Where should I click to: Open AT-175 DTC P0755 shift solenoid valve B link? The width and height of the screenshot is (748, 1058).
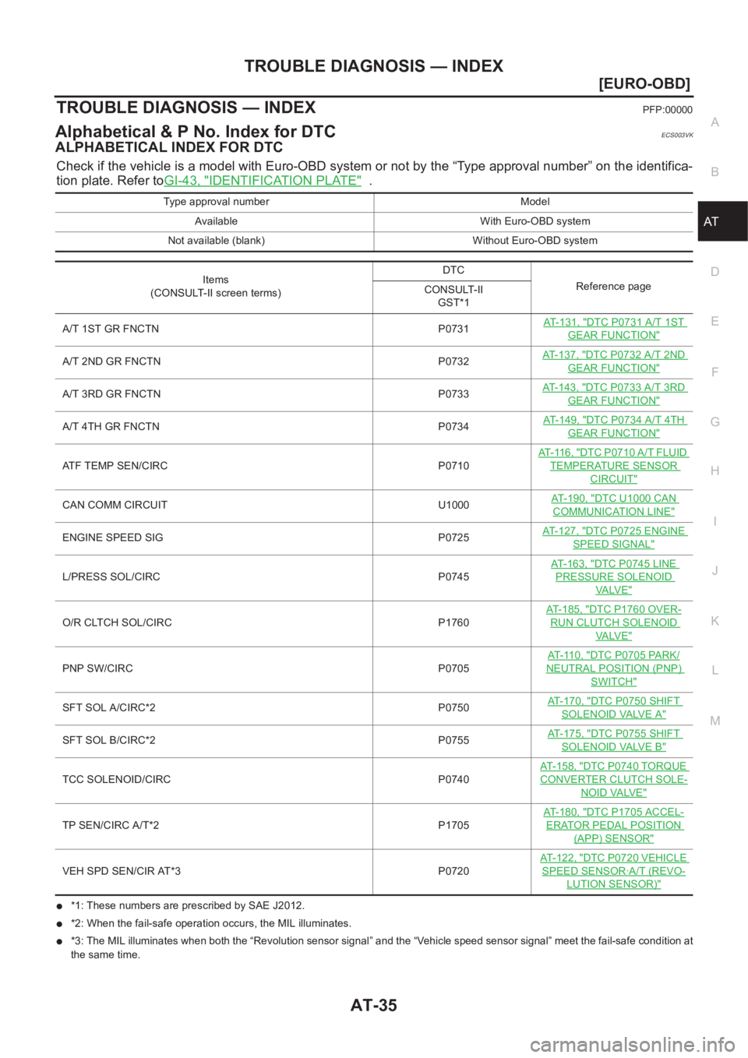pos(614,740)
